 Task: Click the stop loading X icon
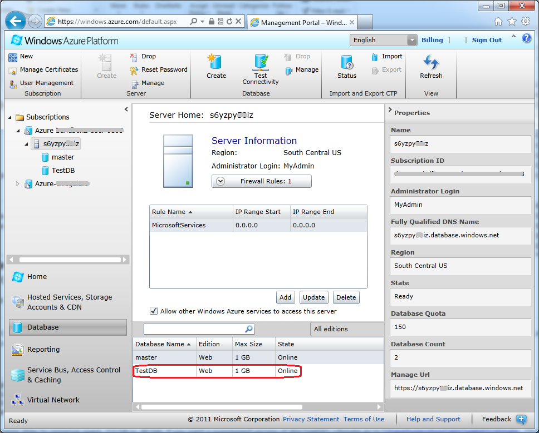click(238, 21)
